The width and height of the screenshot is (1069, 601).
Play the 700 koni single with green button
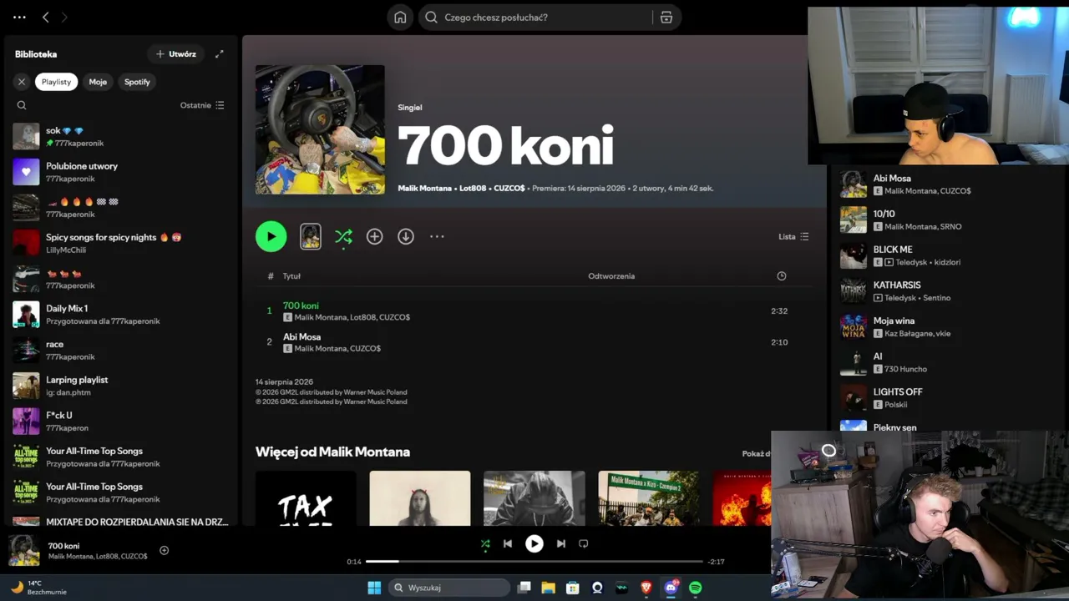[271, 236]
